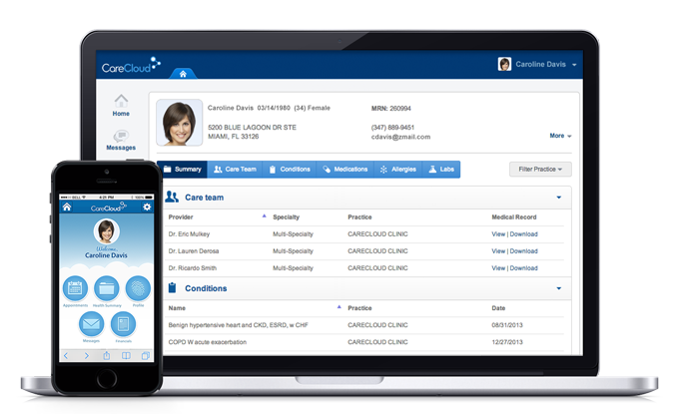The height and width of the screenshot is (414, 679).
Task: Expand the More patient details dropdown
Action: pyautogui.click(x=561, y=136)
